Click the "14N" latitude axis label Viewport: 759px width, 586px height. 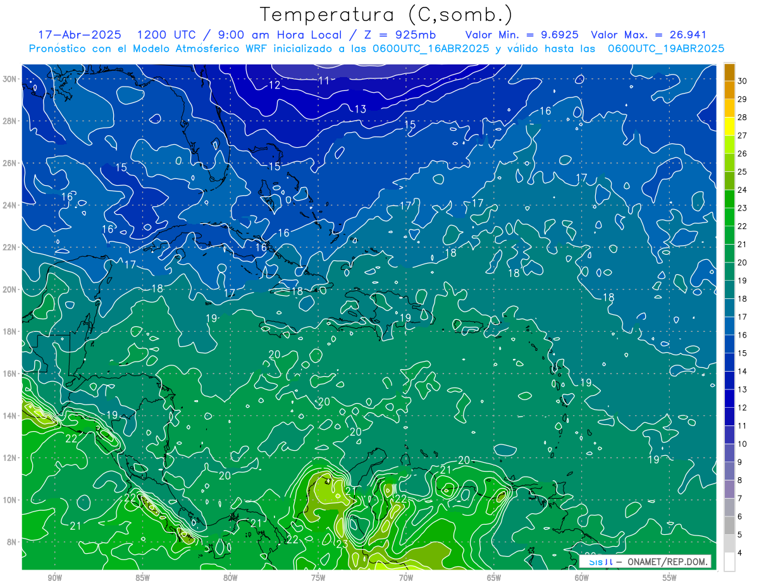point(10,416)
